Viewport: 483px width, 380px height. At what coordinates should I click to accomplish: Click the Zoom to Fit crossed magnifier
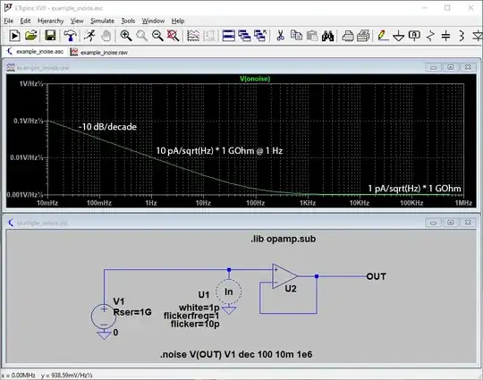click(x=174, y=36)
